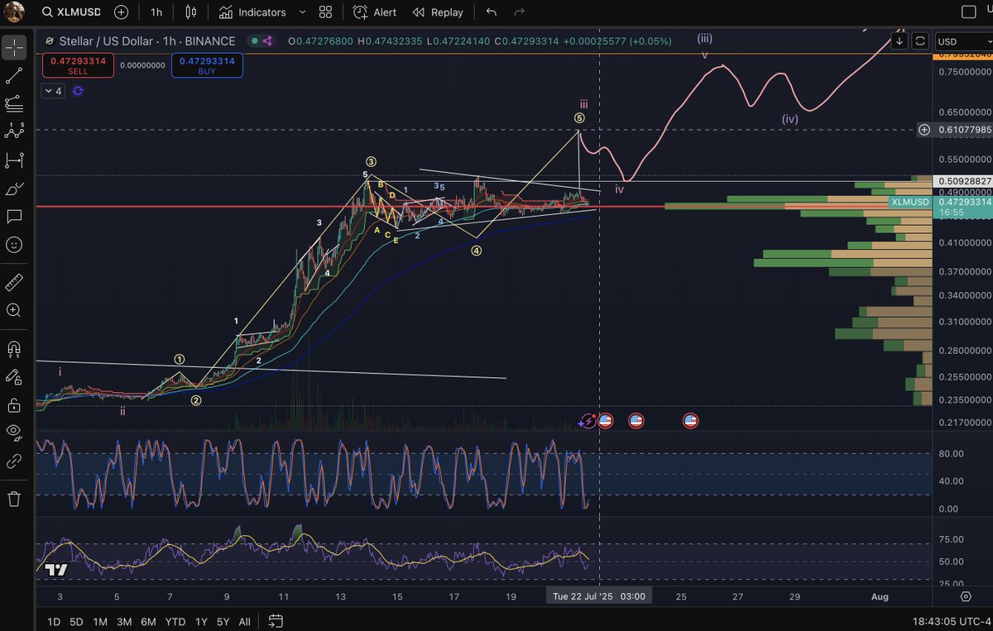Select the 3M time range
The height and width of the screenshot is (631, 993).
point(124,621)
